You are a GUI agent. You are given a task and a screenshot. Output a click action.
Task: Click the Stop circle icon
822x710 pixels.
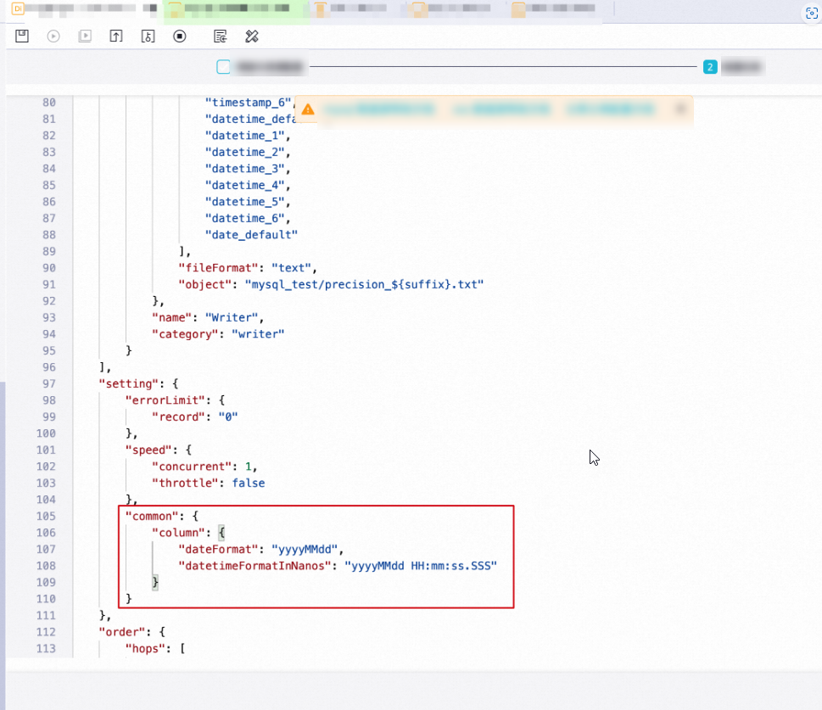[180, 36]
